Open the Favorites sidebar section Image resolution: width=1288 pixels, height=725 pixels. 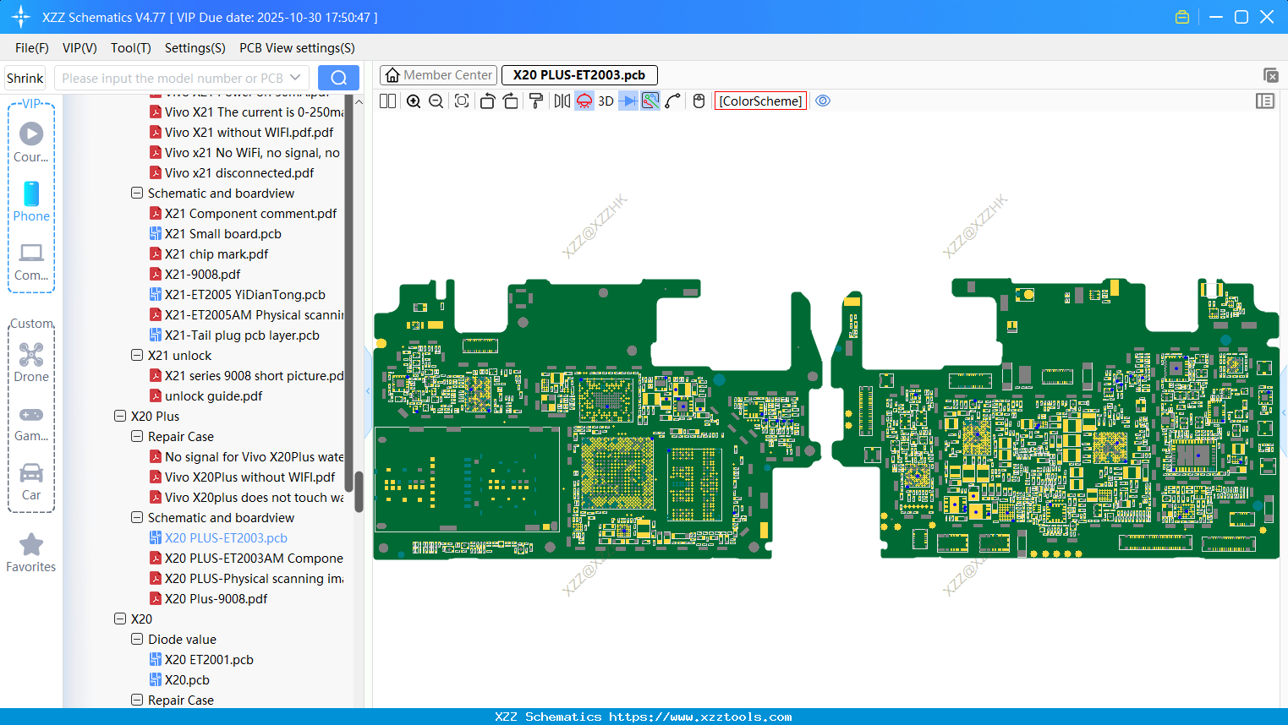[31, 553]
